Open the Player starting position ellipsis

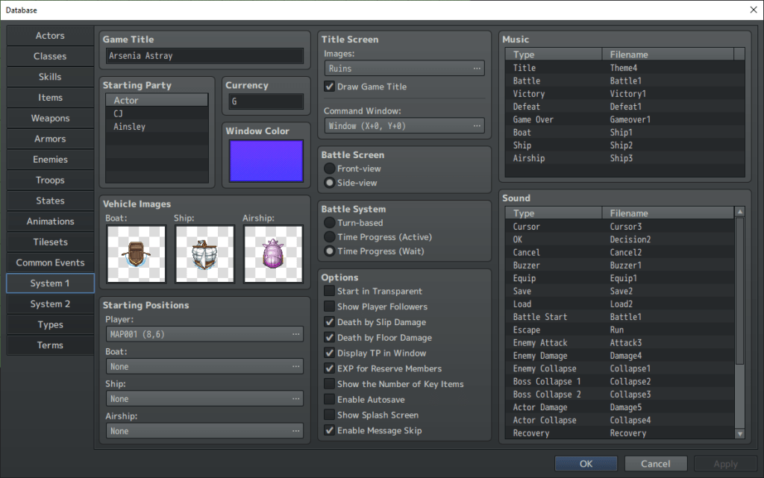point(296,334)
